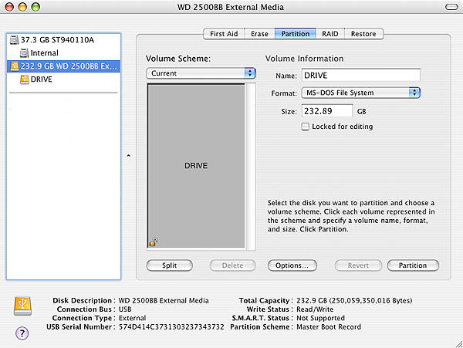463x348 pixels.
Task: Click the Internal volume icon
Action: coord(24,52)
